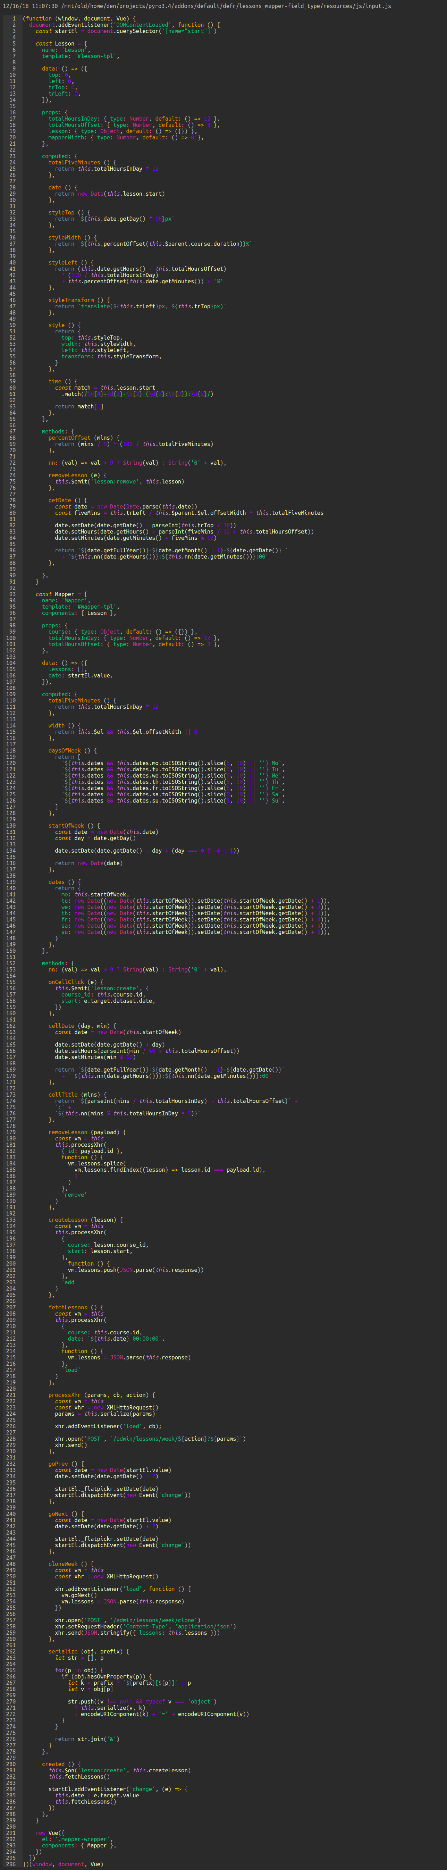The height and width of the screenshot is (1870, 447).
Task: Click the 'time ()' computed method
Action: 65,381
